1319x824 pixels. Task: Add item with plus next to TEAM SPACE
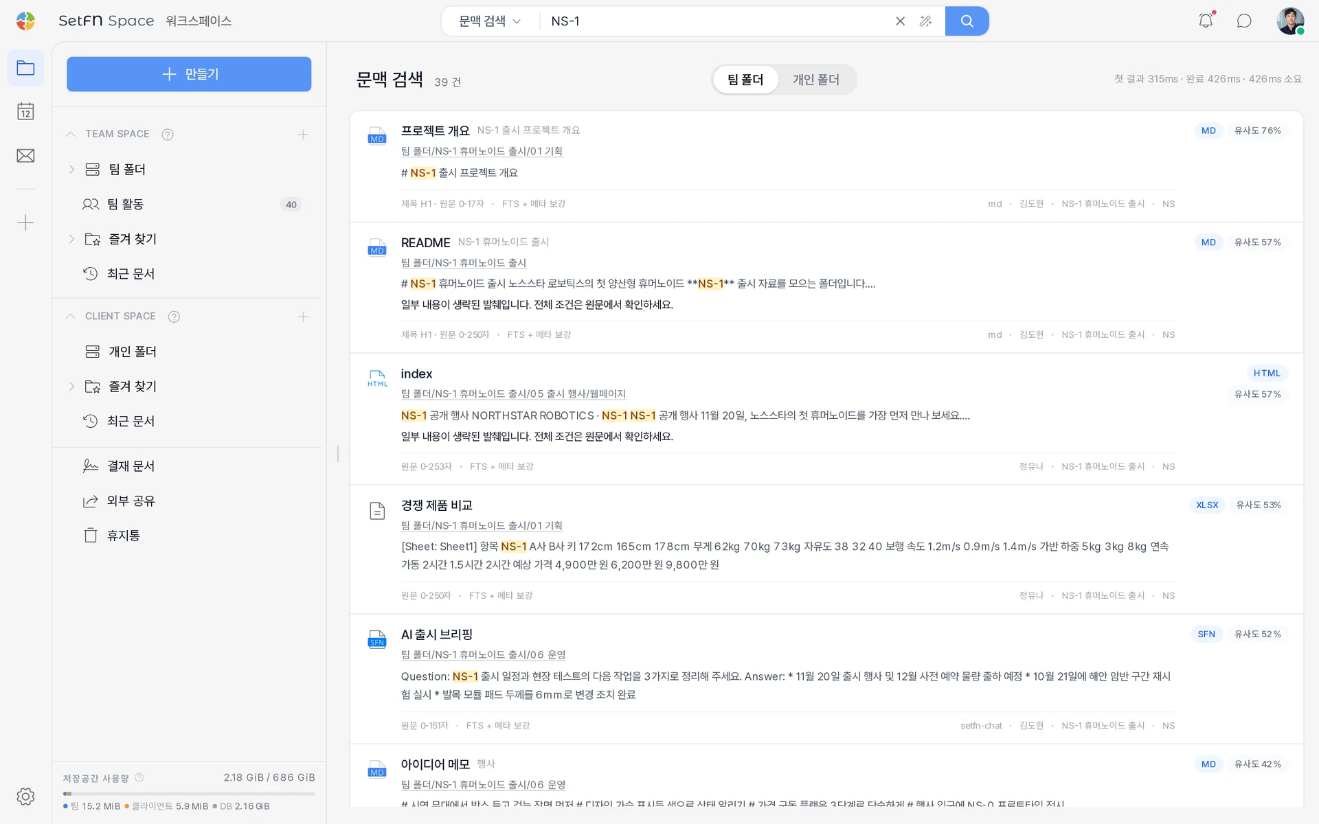click(x=303, y=135)
